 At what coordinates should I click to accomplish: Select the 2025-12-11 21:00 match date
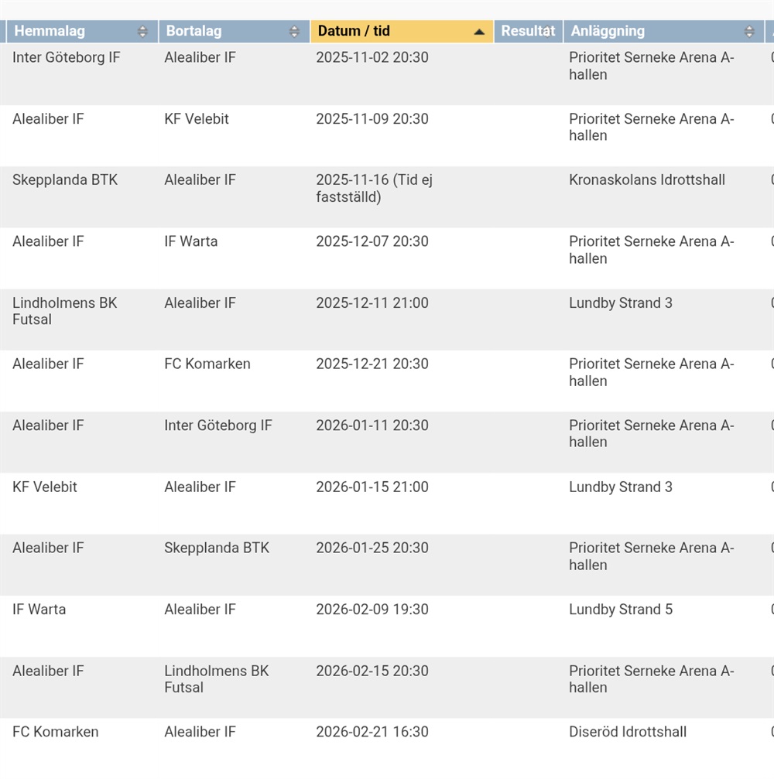[372, 303]
